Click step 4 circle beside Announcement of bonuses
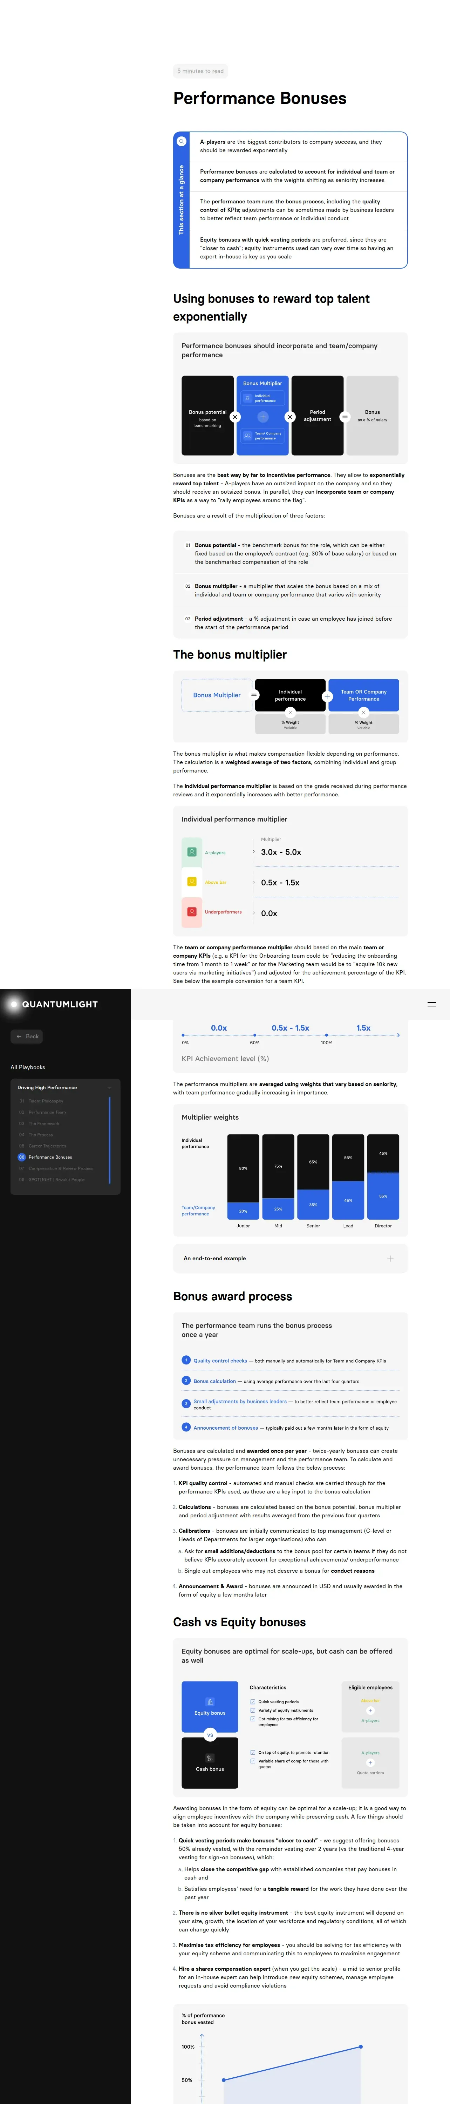Image resolution: width=450 pixels, height=2104 pixels. 186,1427
